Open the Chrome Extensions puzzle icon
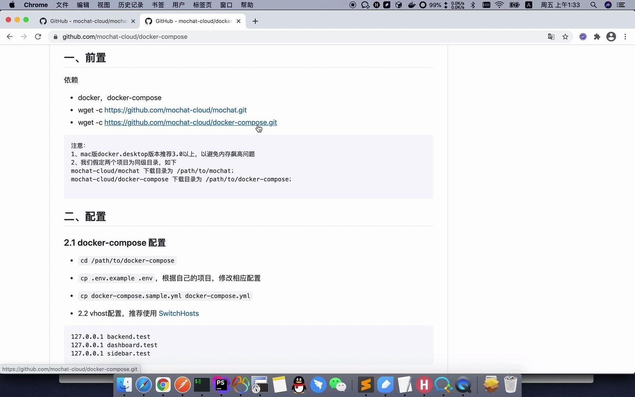Screen dimensions: 635x397 (597, 37)
